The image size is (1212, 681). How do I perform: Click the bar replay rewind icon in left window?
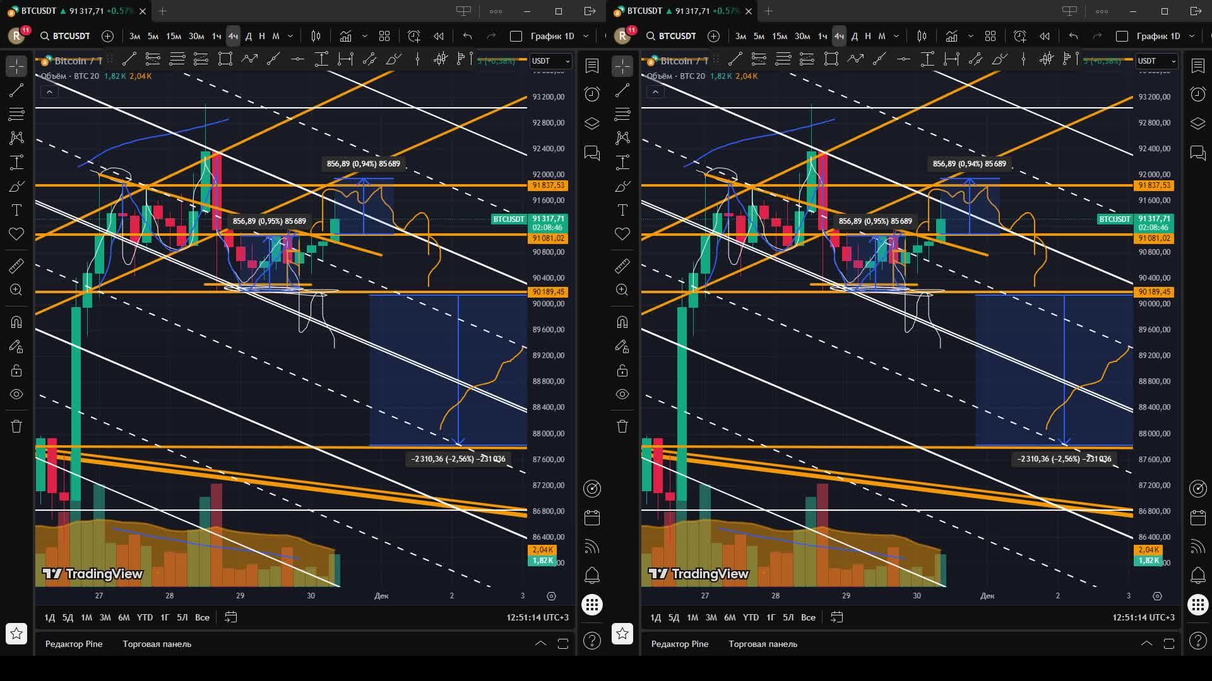click(x=439, y=36)
